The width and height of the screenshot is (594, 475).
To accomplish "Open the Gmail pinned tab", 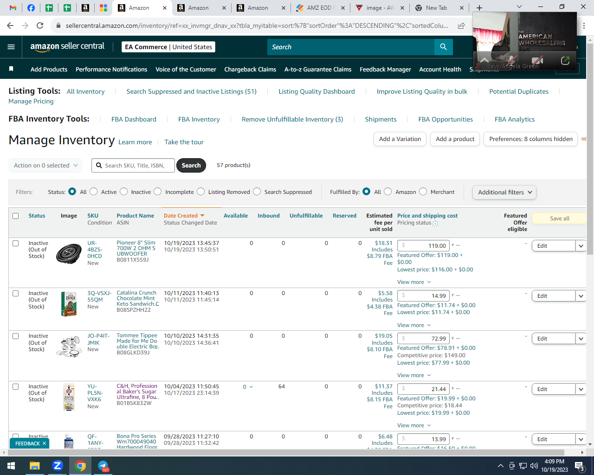I will pos(13,8).
